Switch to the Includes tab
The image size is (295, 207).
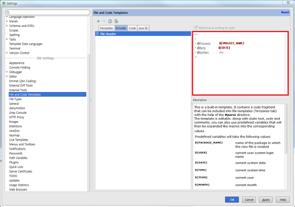121,28
